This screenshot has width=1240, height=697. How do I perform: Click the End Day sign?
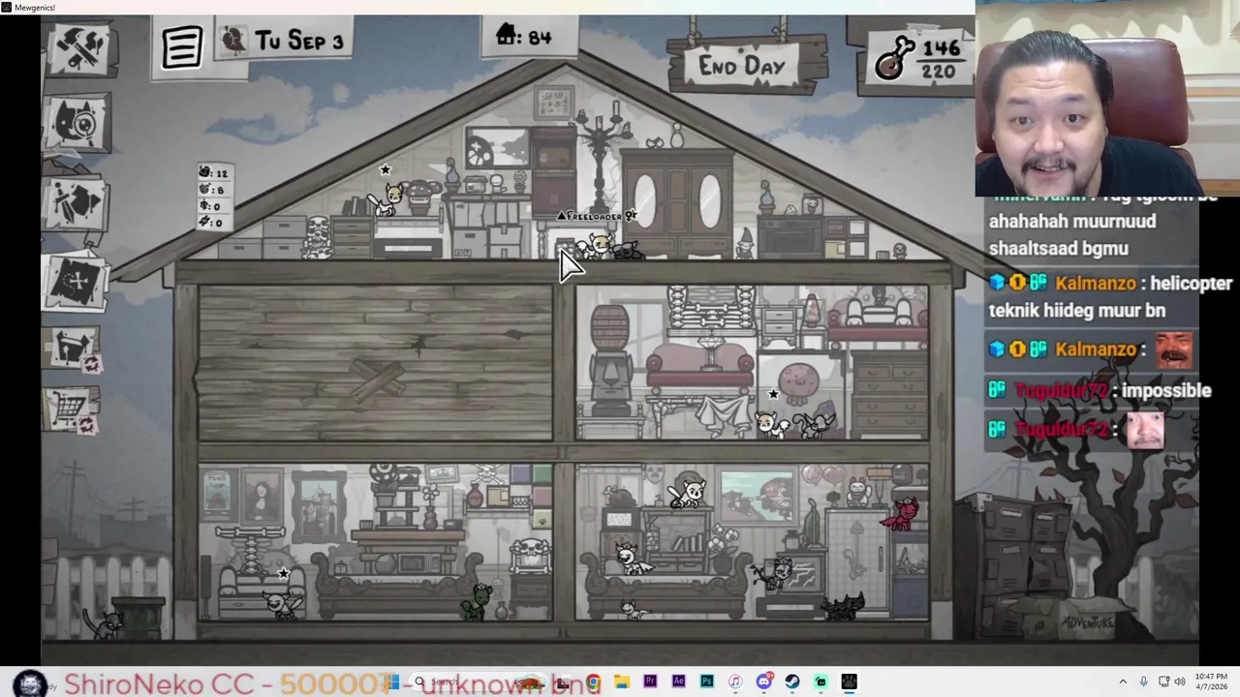pos(742,66)
